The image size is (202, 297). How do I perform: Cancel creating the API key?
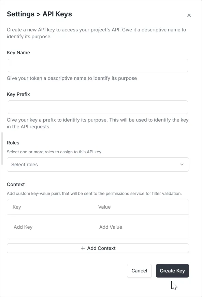[139, 270]
